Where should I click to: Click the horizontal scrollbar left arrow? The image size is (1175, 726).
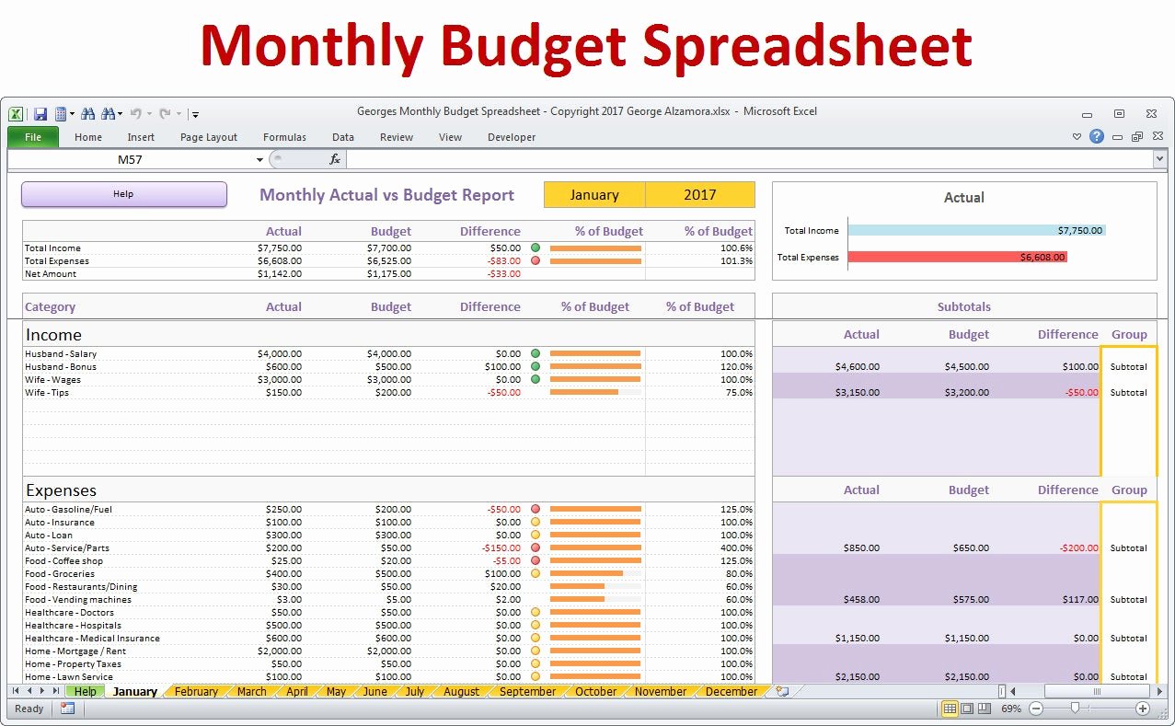pyautogui.click(x=1013, y=691)
